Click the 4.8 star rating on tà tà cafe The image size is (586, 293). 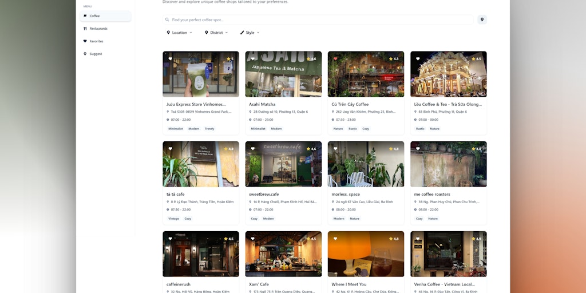[229, 149]
